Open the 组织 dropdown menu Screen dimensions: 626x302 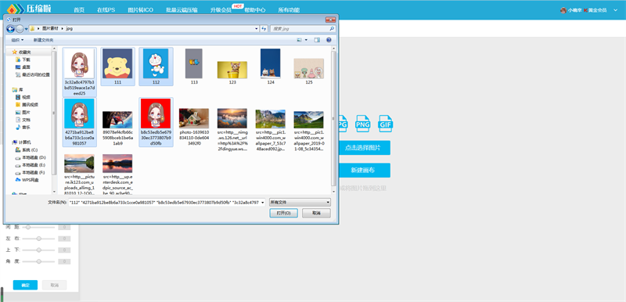click(17, 41)
